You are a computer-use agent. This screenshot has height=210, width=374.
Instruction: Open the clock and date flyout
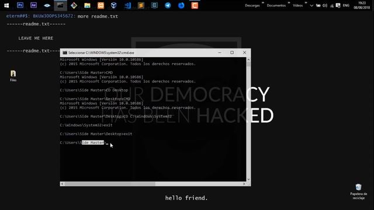tap(362, 5)
